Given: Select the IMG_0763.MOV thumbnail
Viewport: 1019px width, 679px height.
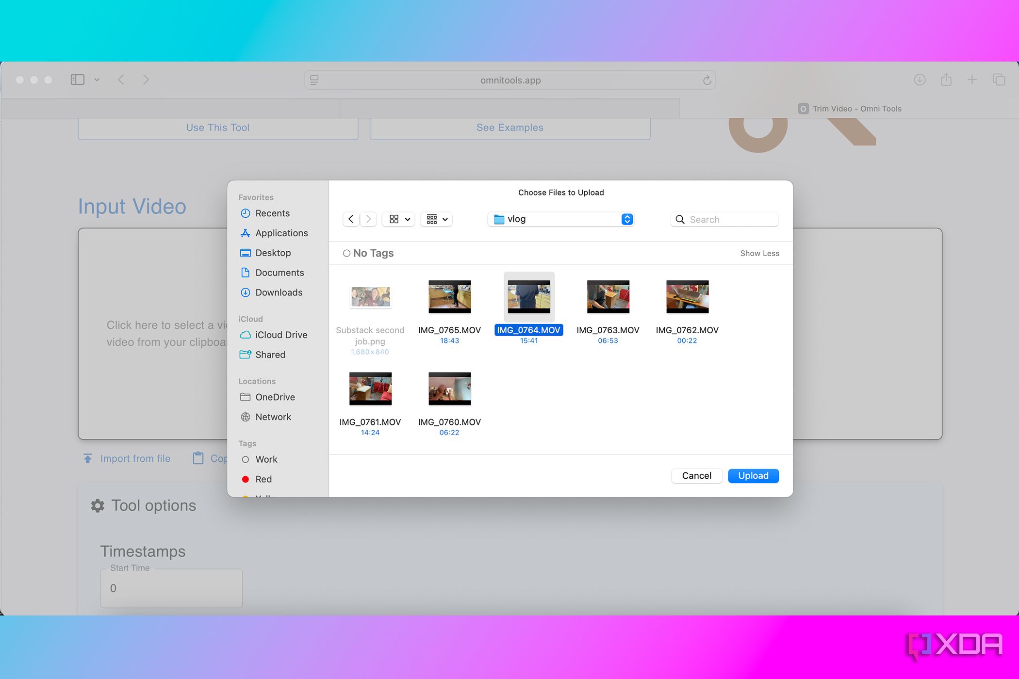Looking at the screenshot, I should tap(608, 297).
